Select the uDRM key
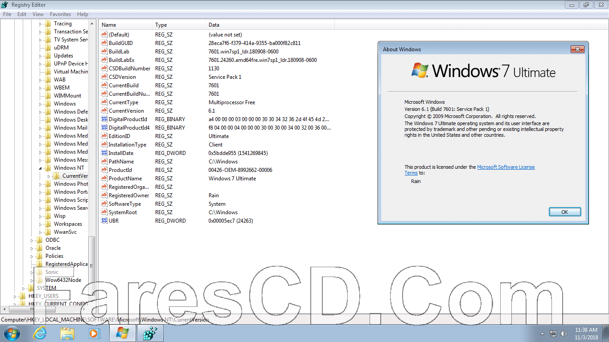Viewport: 609px width, 342px height. (62, 48)
